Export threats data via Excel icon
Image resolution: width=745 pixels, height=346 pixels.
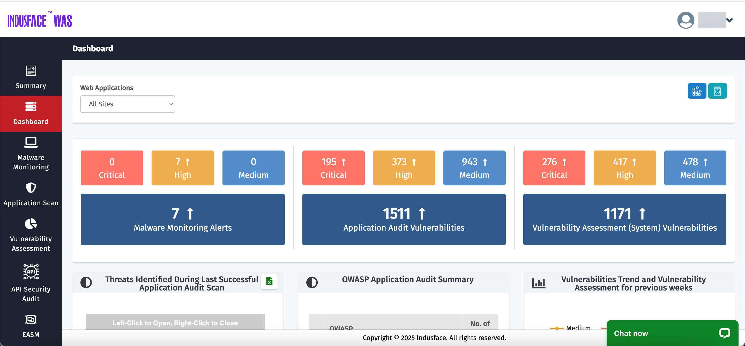[x=269, y=281]
